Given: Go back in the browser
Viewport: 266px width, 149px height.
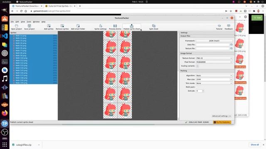Looking at the screenshot, I should click(12, 11).
